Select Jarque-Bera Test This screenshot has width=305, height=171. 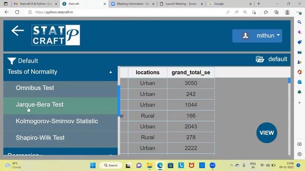point(61,104)
